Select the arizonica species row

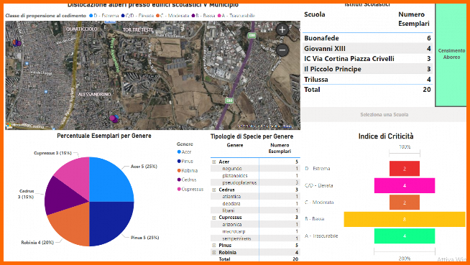point(255,225)
